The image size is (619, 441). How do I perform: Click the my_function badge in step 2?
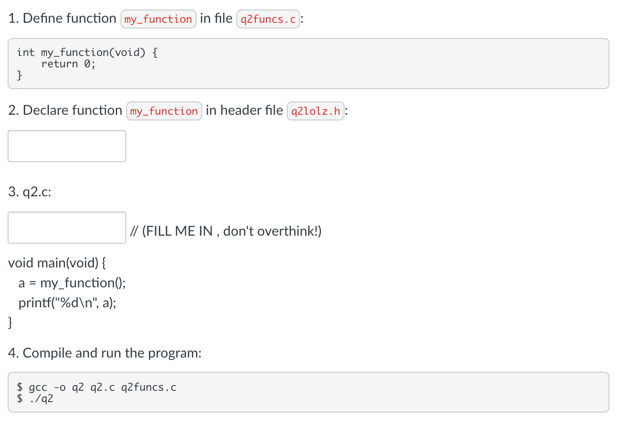164,110
